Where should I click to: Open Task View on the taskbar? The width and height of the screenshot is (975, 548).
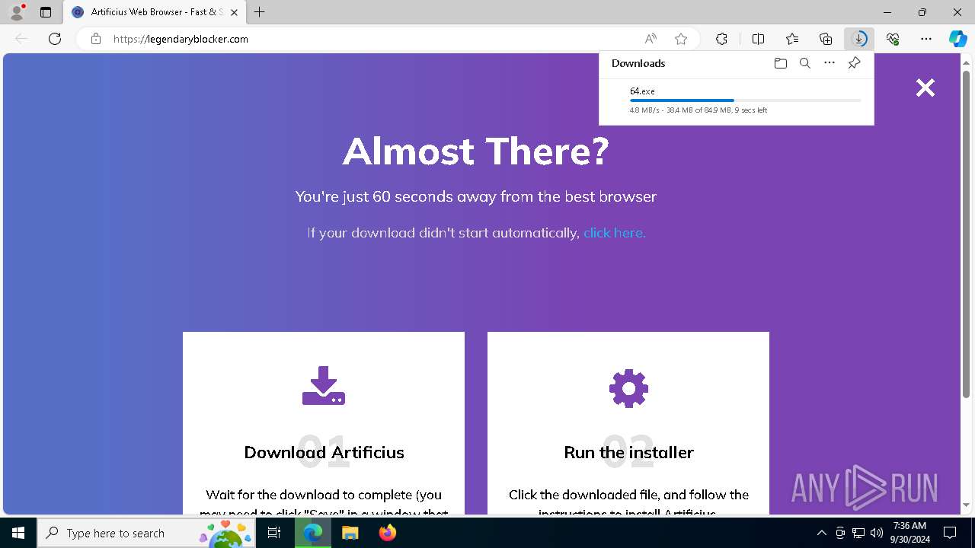click(275, 533)
